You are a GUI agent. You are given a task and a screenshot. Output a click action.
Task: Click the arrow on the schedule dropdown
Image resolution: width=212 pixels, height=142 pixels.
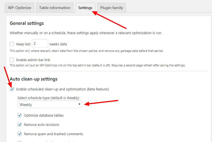(x=79, y=104)
